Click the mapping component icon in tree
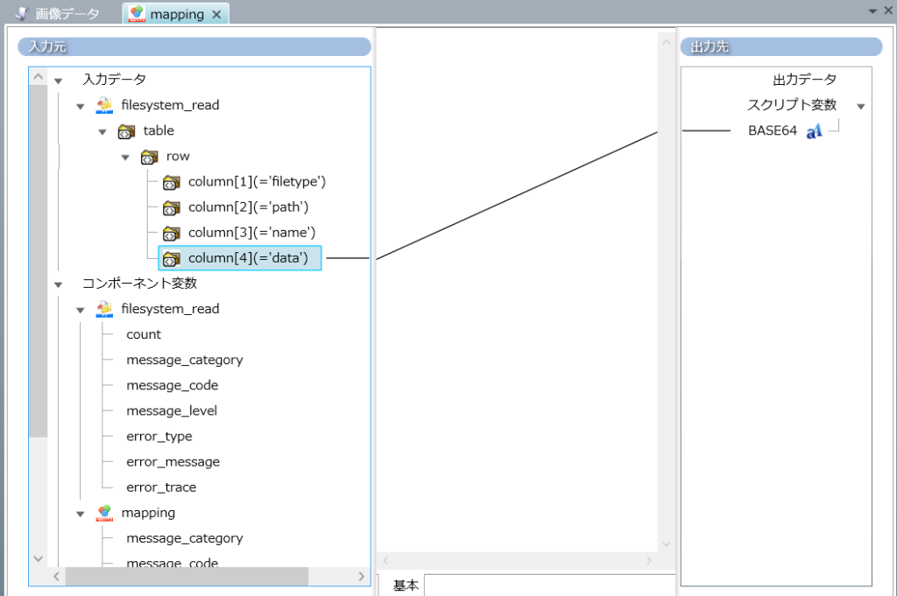The image size is (897, 596). click(105, 513)
